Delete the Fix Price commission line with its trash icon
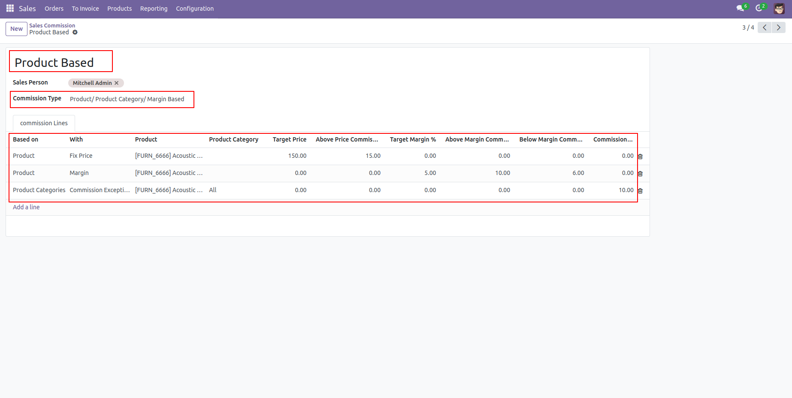Image resolution: width=792 pixels, height=398 pixels. [x=640, y=156]
